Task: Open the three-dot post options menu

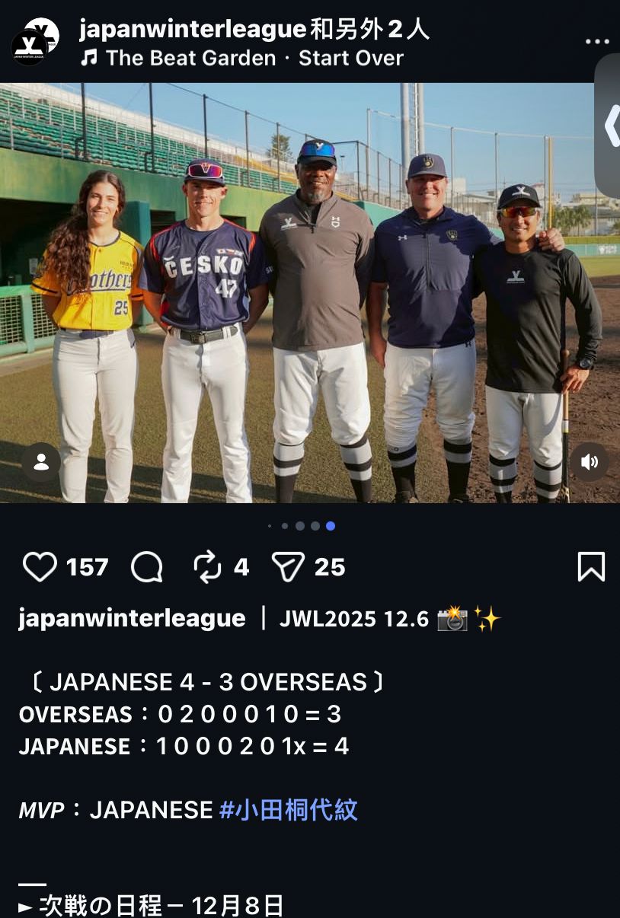Action: [597, 42]
